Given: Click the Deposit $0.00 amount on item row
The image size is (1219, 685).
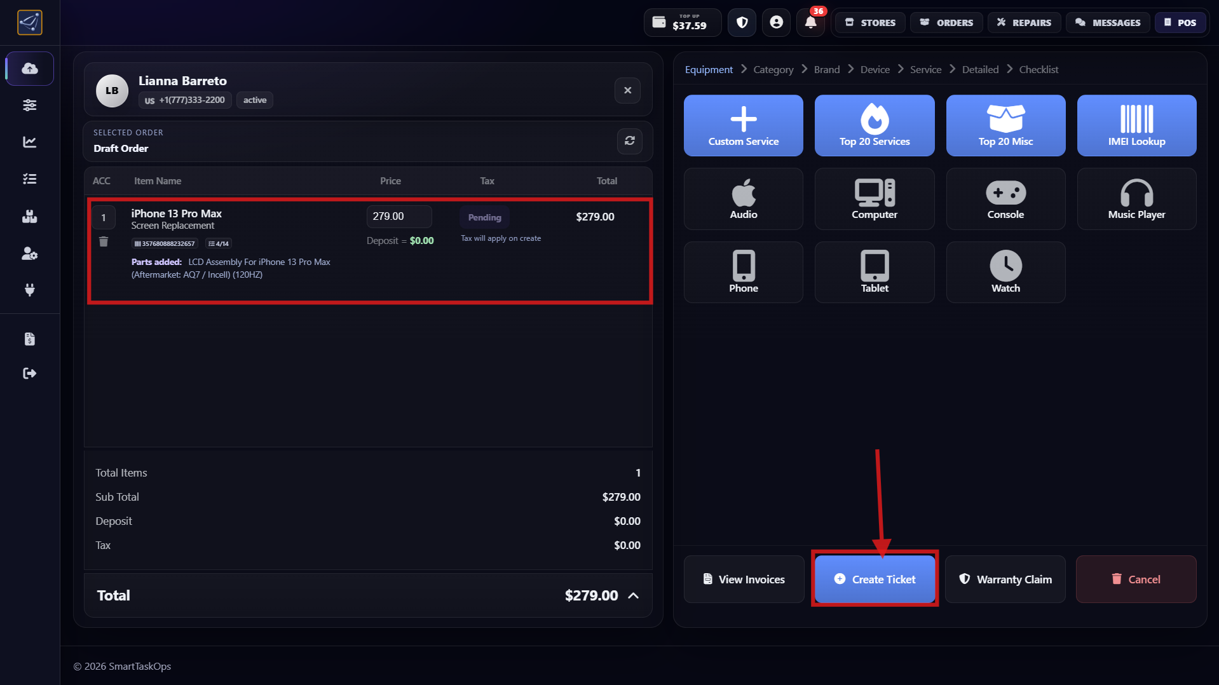Looking at the screenshot, I should pos(421,241).
